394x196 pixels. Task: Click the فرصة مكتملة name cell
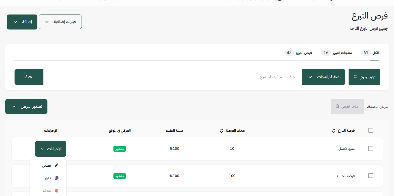(346, 176)
